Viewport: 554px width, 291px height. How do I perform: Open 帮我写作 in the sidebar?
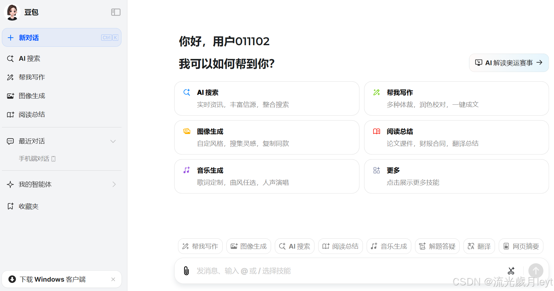point(62,77)
